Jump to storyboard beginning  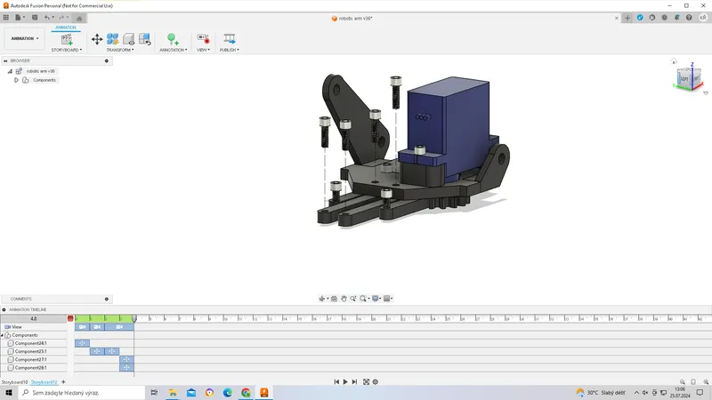[x=336, y=382]
